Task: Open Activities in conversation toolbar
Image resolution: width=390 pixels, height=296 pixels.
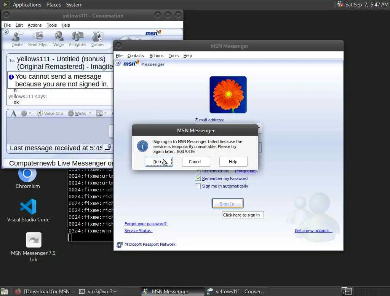Action: tap(77, 39)
